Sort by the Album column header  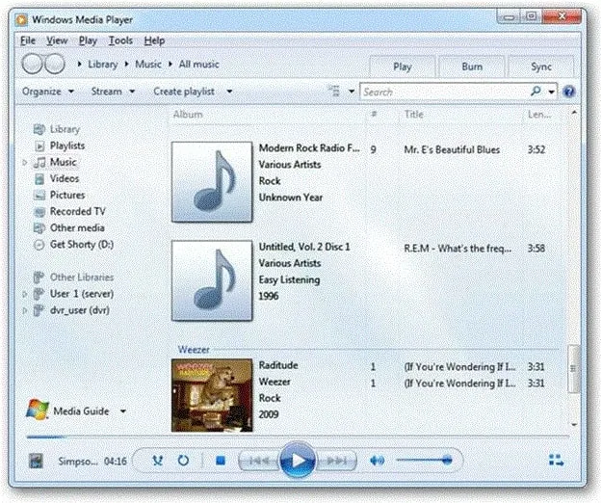point(188,115)
